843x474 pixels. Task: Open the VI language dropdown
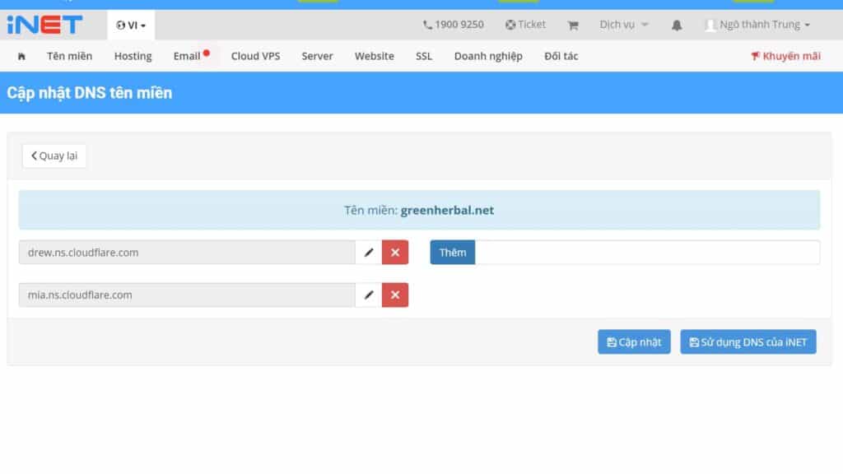[x=132, y=26]
